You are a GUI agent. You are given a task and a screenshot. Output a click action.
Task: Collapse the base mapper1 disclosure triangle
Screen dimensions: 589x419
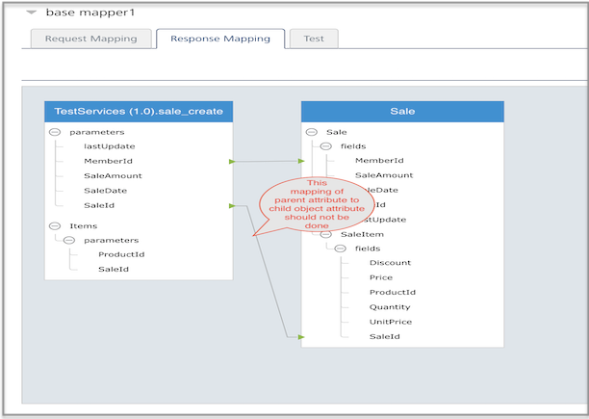[32, 13]
